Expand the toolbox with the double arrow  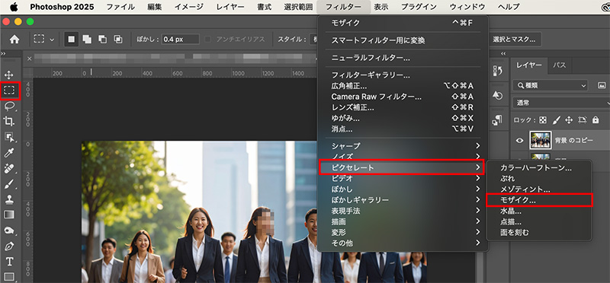point(4,53)
